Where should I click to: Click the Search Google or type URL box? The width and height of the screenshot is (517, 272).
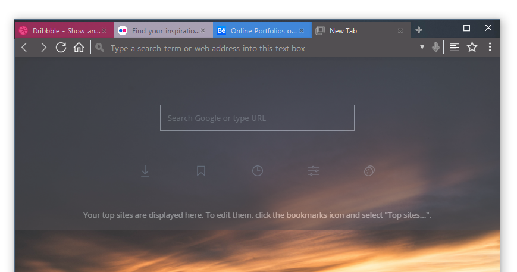pos(257,118)
